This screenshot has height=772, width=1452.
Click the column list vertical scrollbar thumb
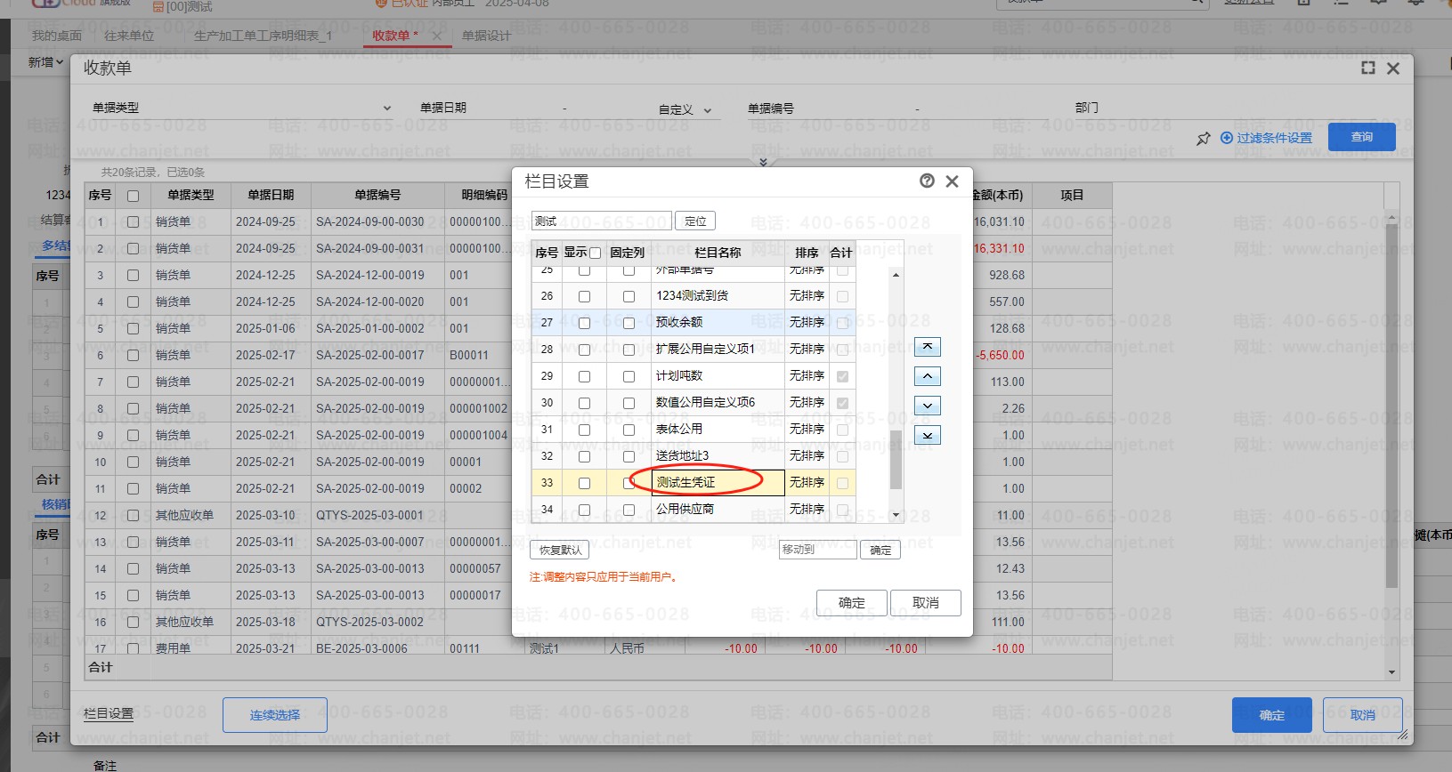coord(896,459)
